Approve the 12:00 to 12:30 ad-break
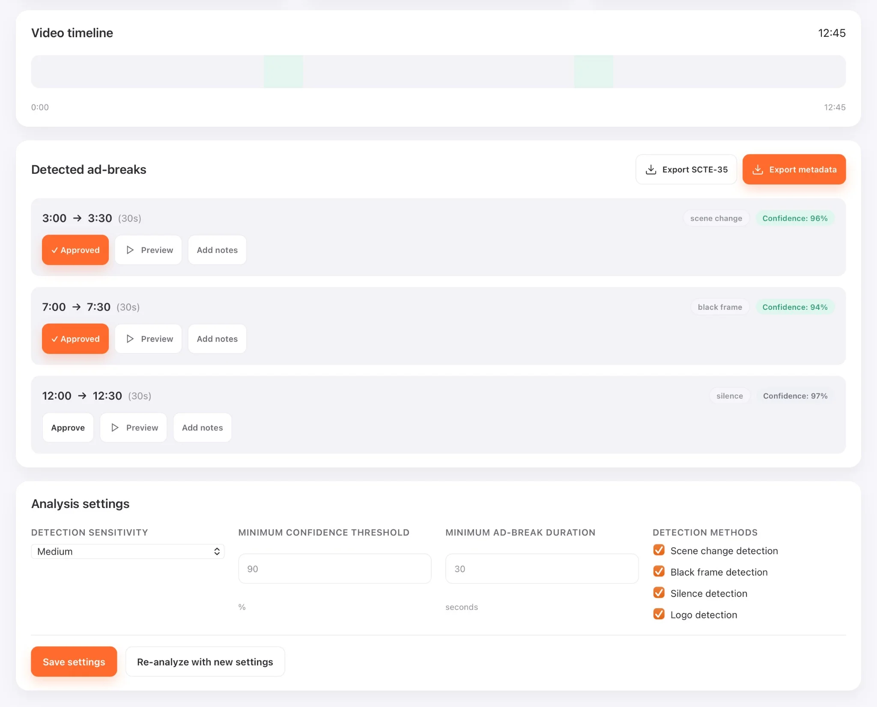Viewport: 877px width, 707px height. pos(68,428)
